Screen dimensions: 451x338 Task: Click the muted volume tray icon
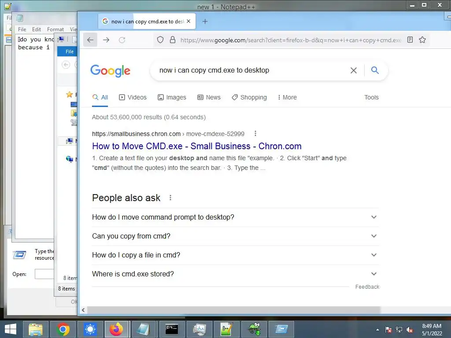[x=410, y=330]
